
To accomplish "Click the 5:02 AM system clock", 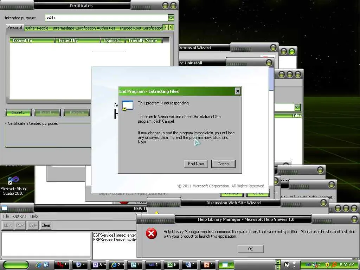I will click(x=347, y=265).
